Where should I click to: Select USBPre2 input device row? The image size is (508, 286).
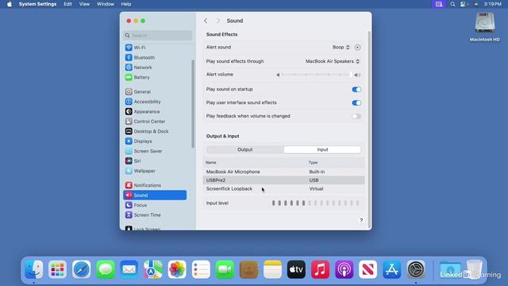pos(283,180)
